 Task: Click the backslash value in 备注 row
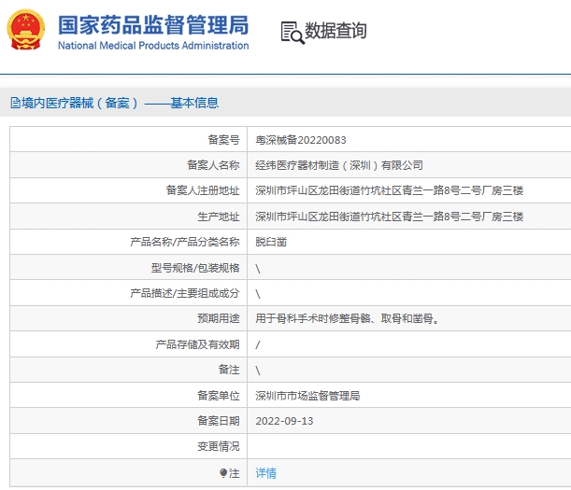[258, 371]
